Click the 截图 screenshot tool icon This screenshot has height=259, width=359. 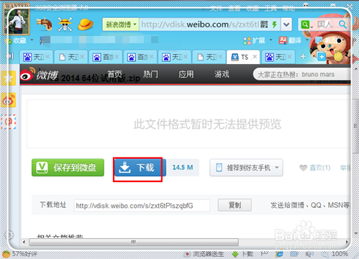point(327,40)
